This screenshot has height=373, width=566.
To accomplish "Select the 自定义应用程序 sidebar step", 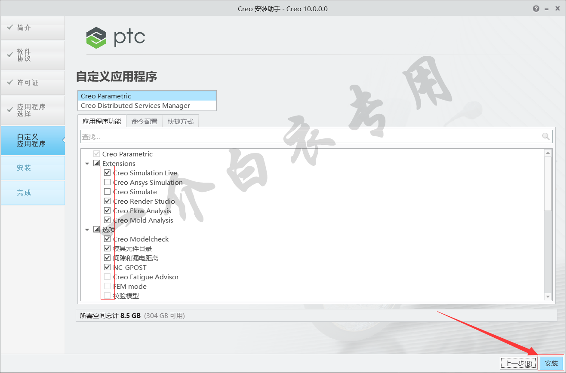I will pos(33,141).
